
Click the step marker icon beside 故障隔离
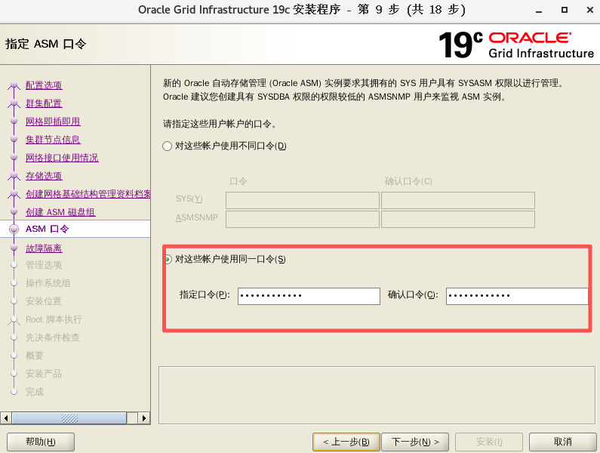pyautogui.click(x=14, y=248)
